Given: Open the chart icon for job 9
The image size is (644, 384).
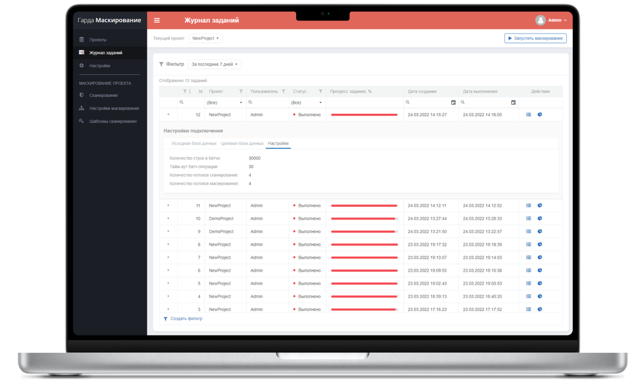Looking at the screenshot, I should (540, 231).
